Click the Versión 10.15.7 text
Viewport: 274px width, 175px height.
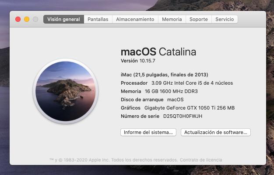[x=138, y=61]
